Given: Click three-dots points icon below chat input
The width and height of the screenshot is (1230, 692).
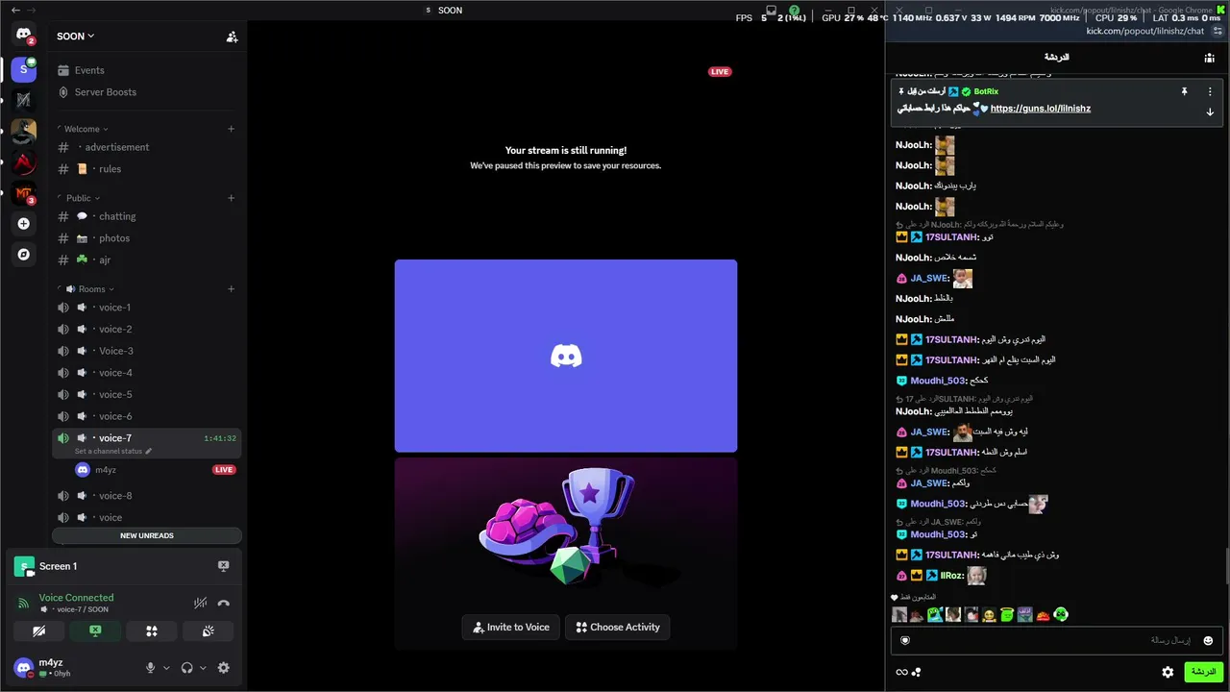Looking at the screenshot, I should pyautogui.click(x=917, y=673).
